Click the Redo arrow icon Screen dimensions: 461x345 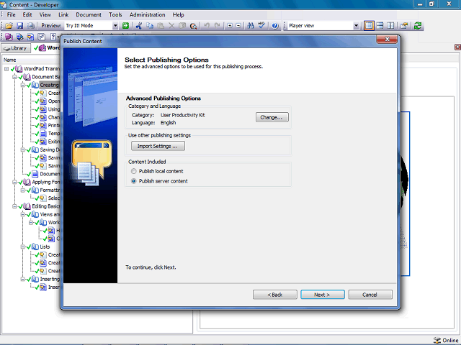pos(218,26)
